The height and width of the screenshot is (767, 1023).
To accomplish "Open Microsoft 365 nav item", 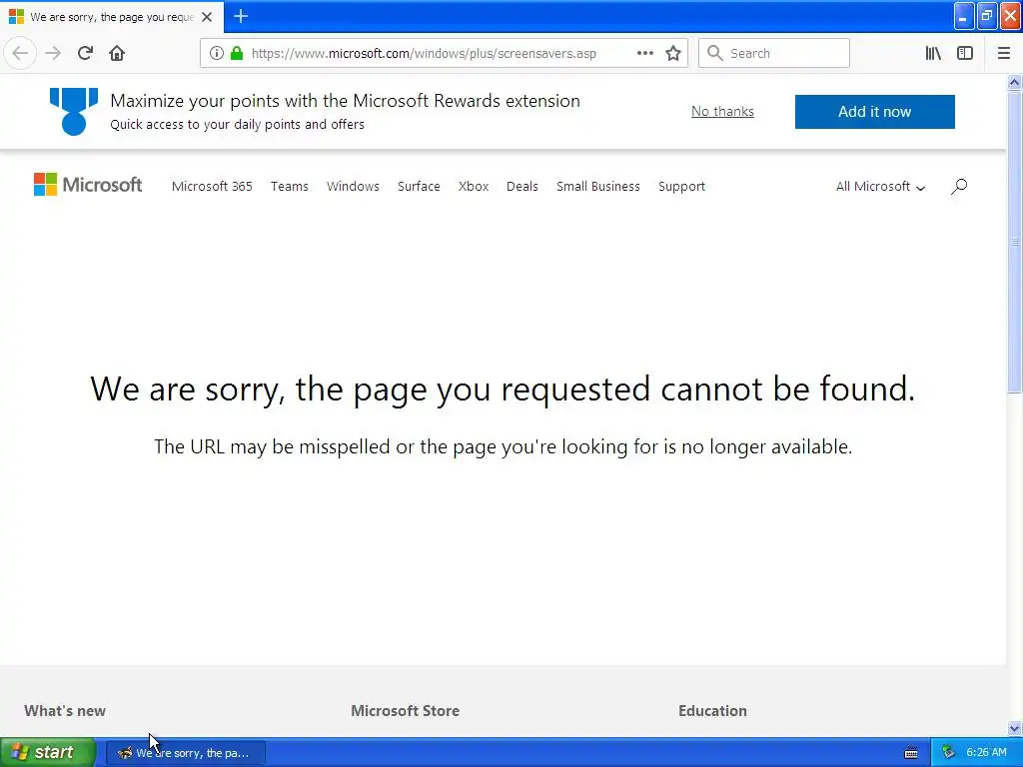I will [x=212, y=187].
